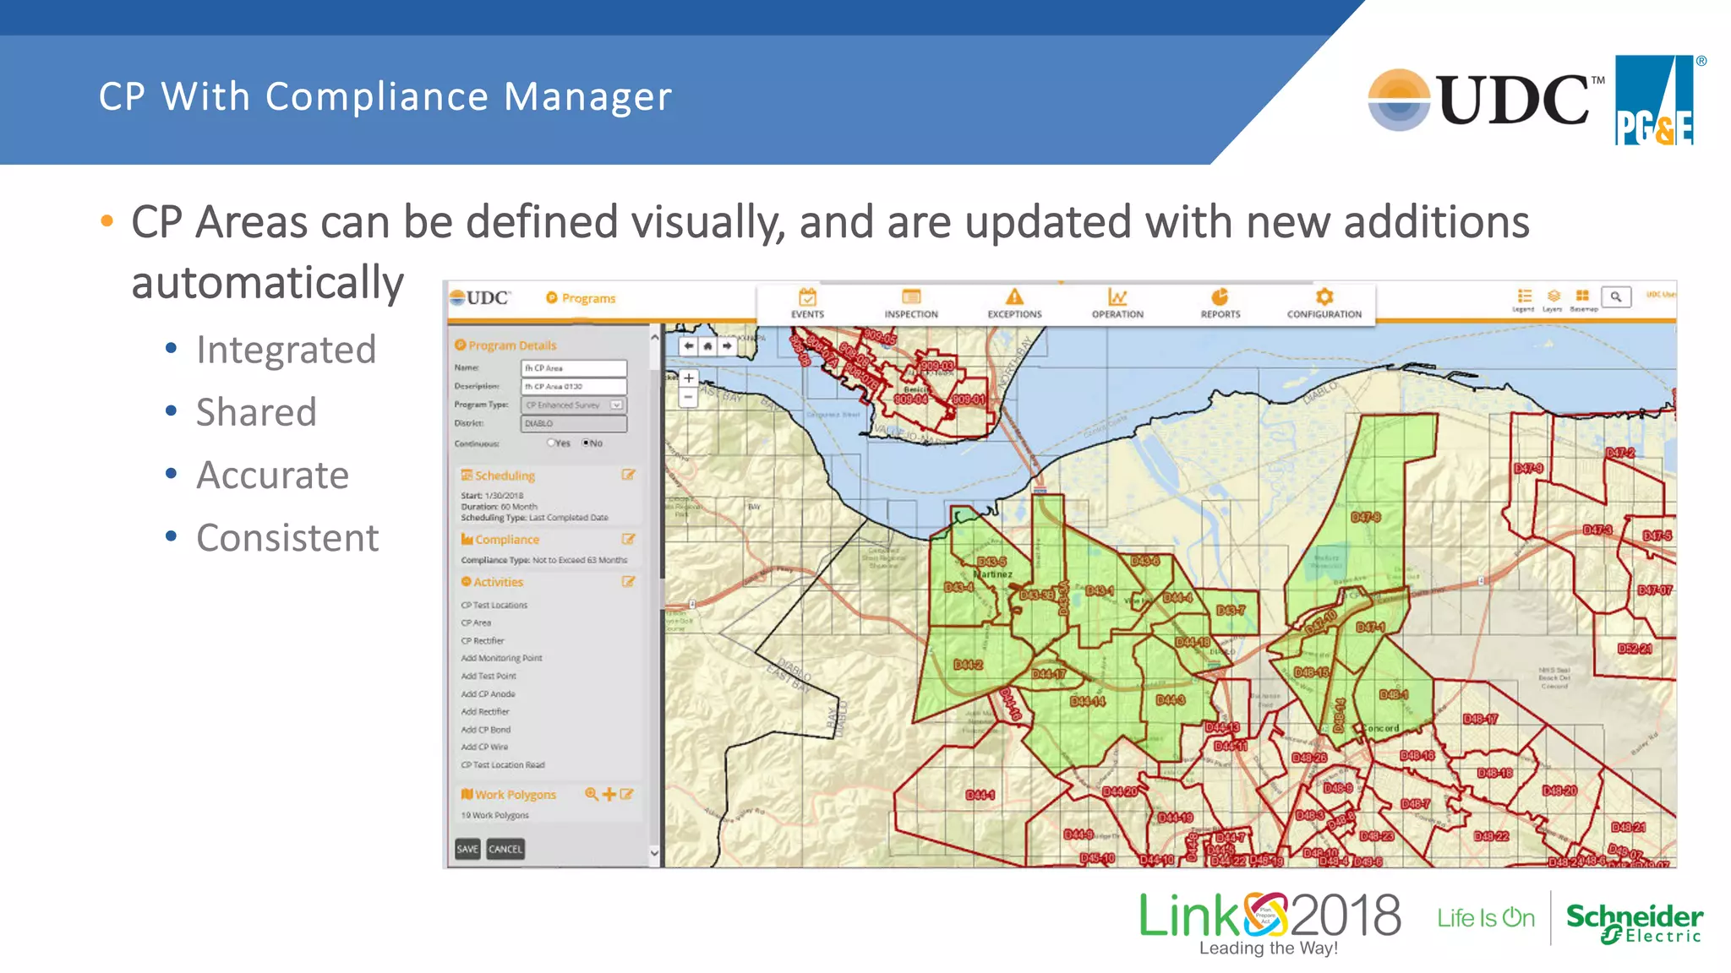Open the Exceptions warning module
Image resolution: width=1731 pixels, height=973 pixels.
[1014, 303]
